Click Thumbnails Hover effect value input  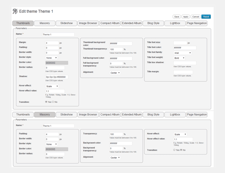coord(55,91)
